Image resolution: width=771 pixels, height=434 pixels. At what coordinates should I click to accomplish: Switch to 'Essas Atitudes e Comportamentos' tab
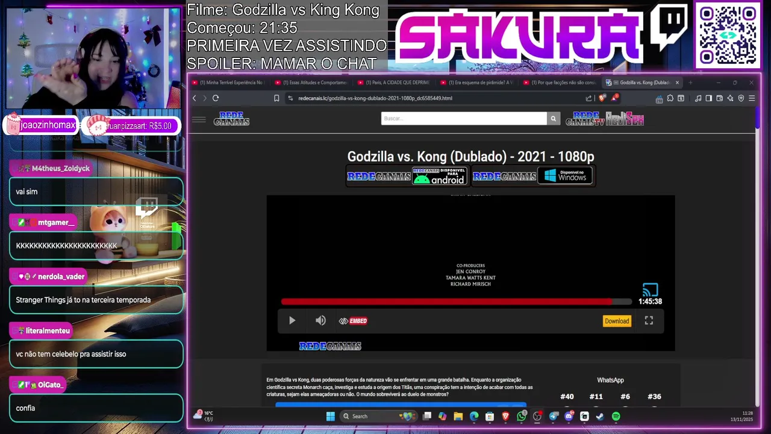[311, 83]
